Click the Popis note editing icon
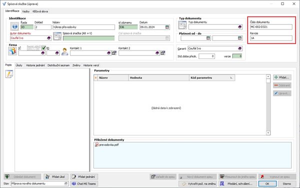Image resolution: width=300 pixels, height=188 pixels. coord(9,74)
